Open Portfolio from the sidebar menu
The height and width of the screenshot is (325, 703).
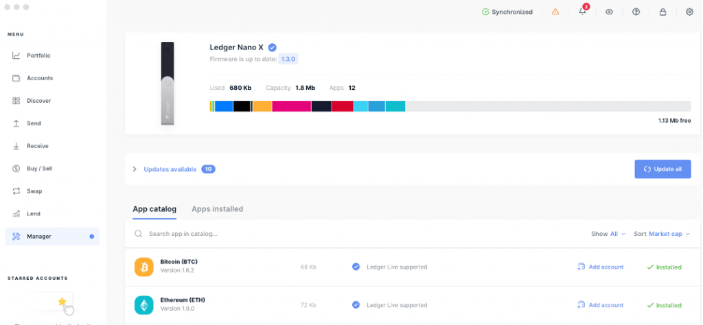(38, 56)
